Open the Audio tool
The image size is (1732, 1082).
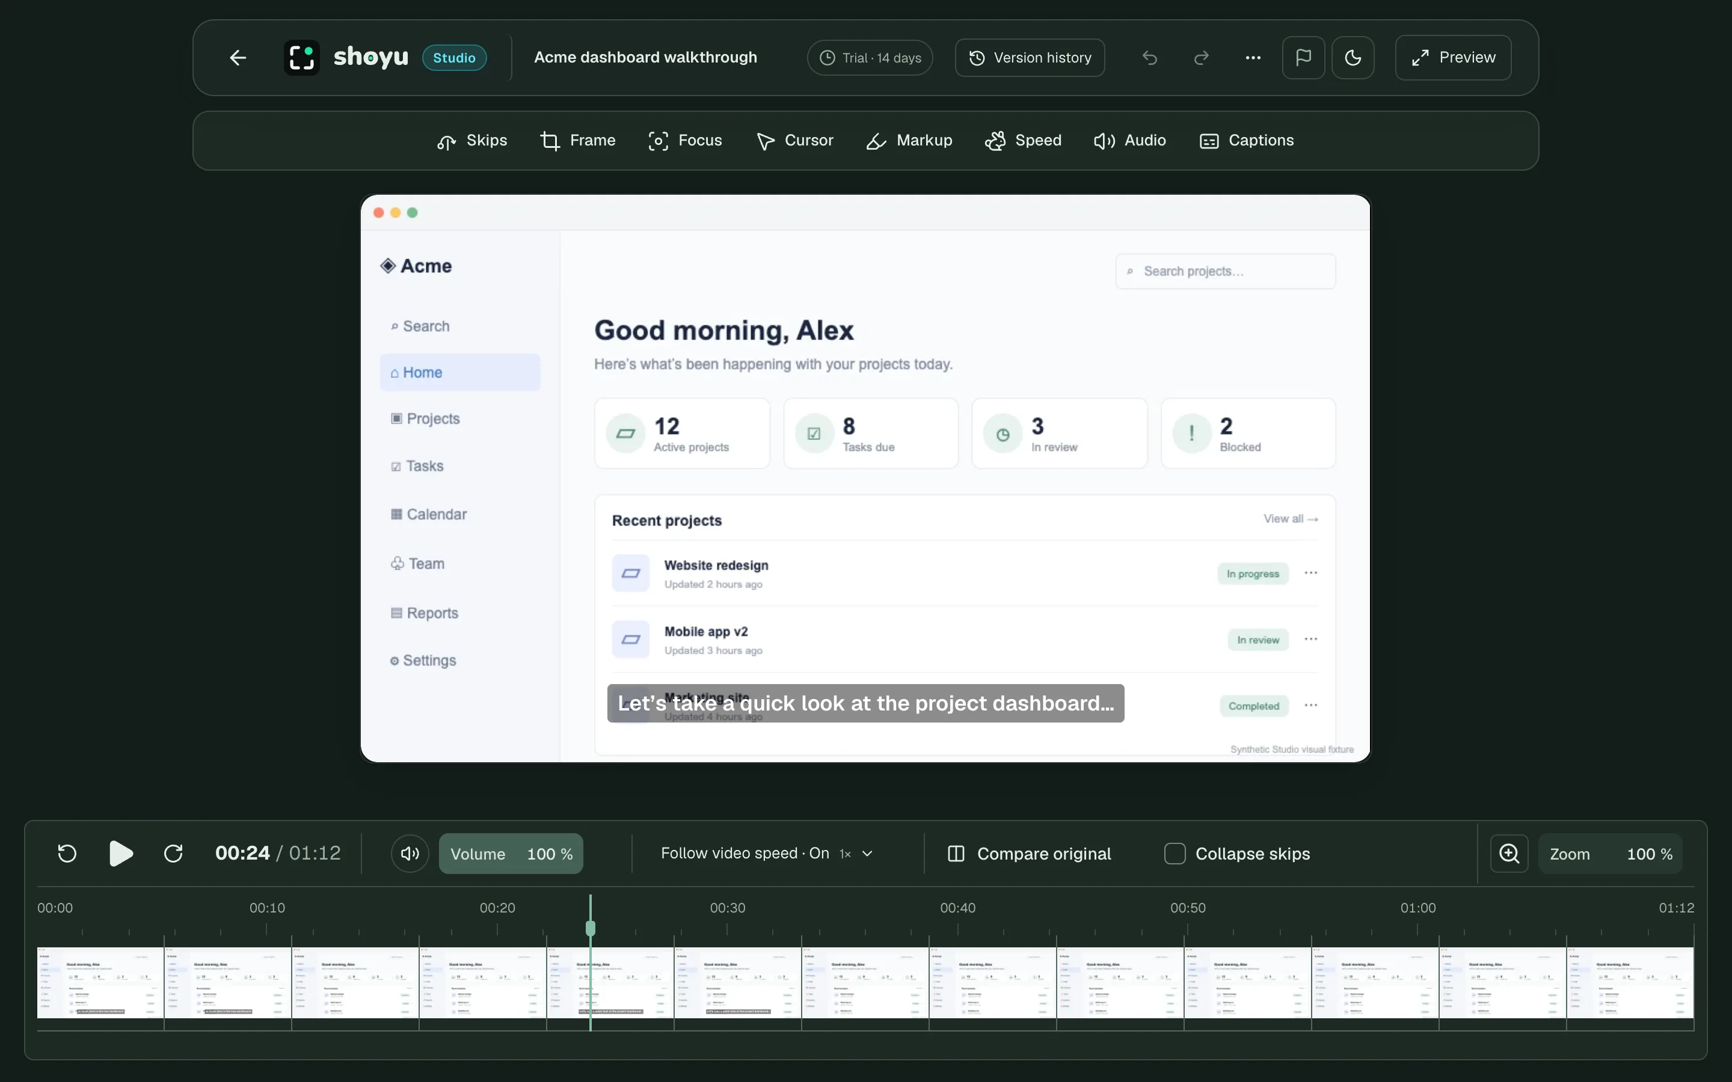pyautogui.click(x=1129, y=140)
